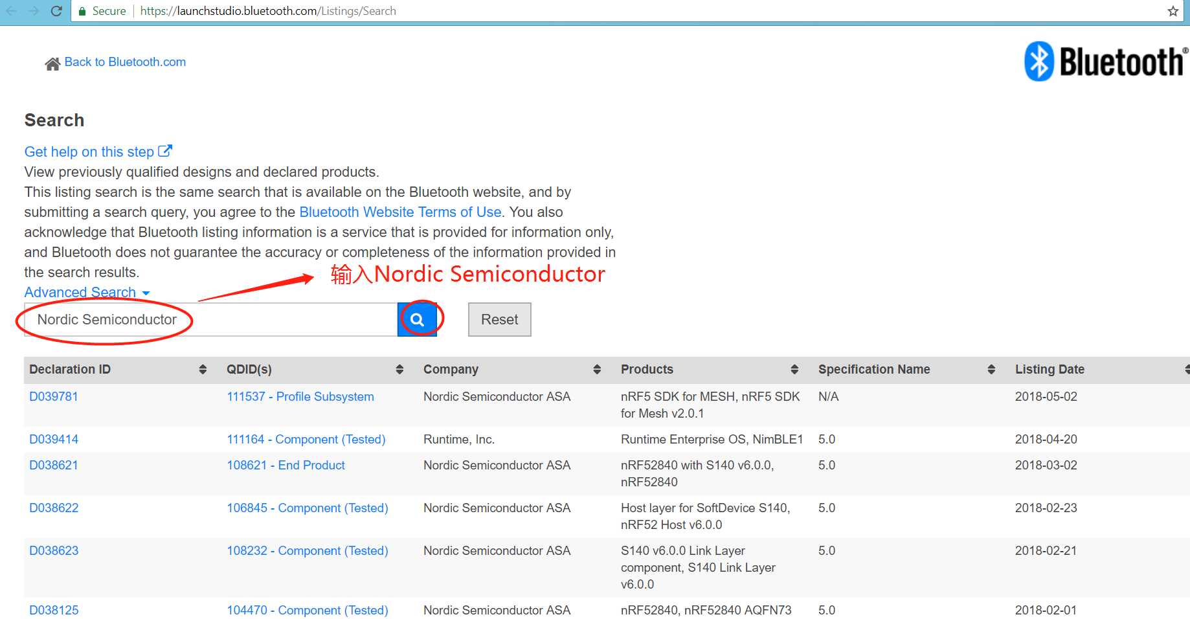Viewport: 1190px width, 619px height.
Task: Open QDID 111537 - Profile Subsystem
Action: (300, 396)
